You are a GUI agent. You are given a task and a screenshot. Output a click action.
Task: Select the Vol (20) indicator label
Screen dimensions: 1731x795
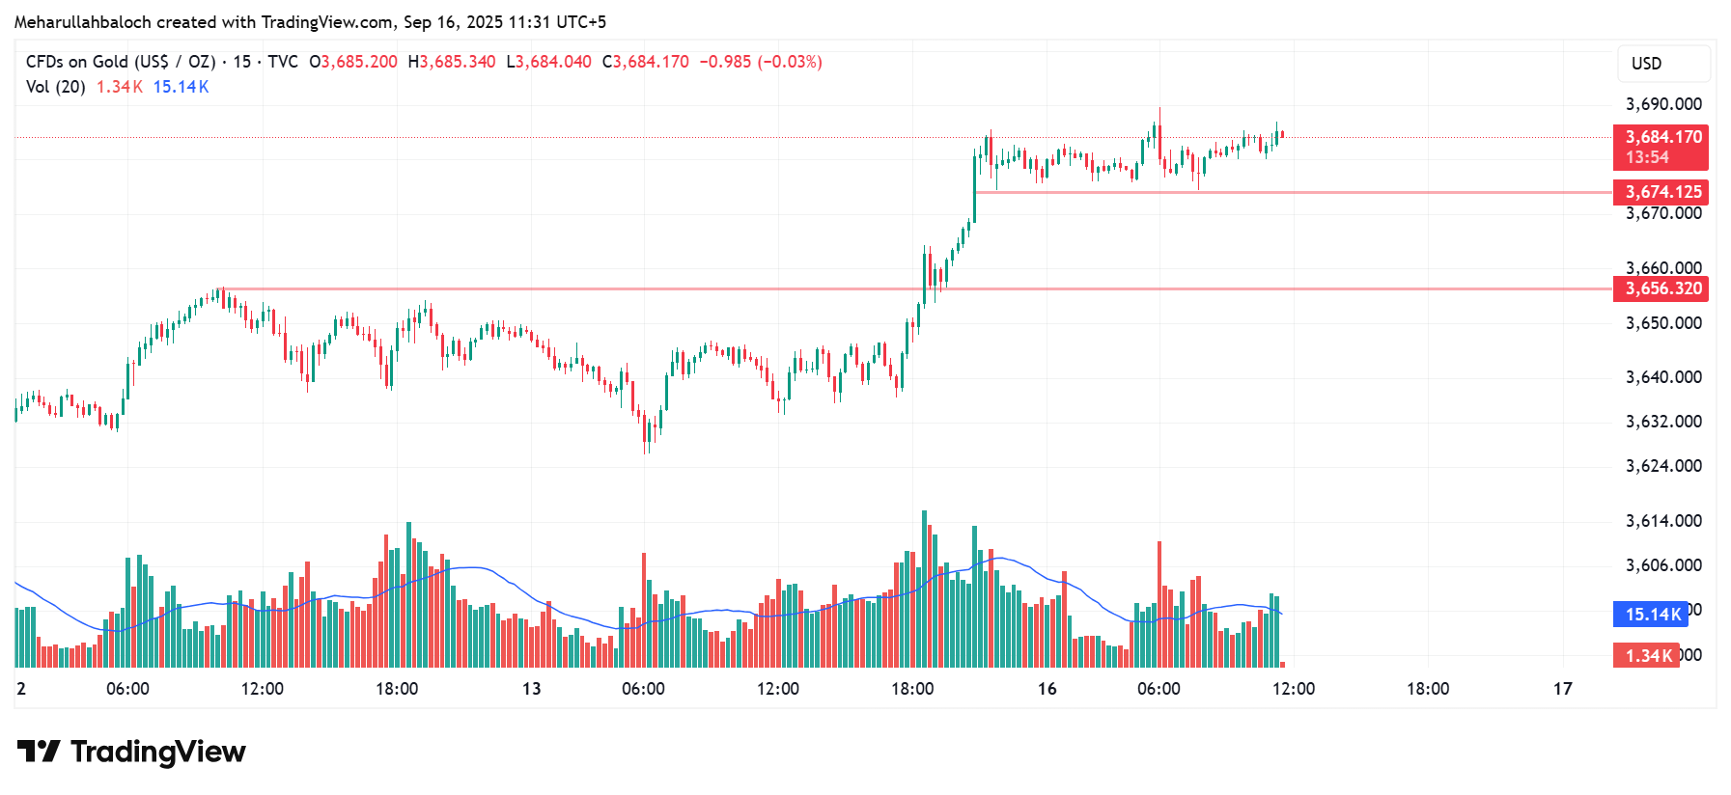[x=55, y=87]
